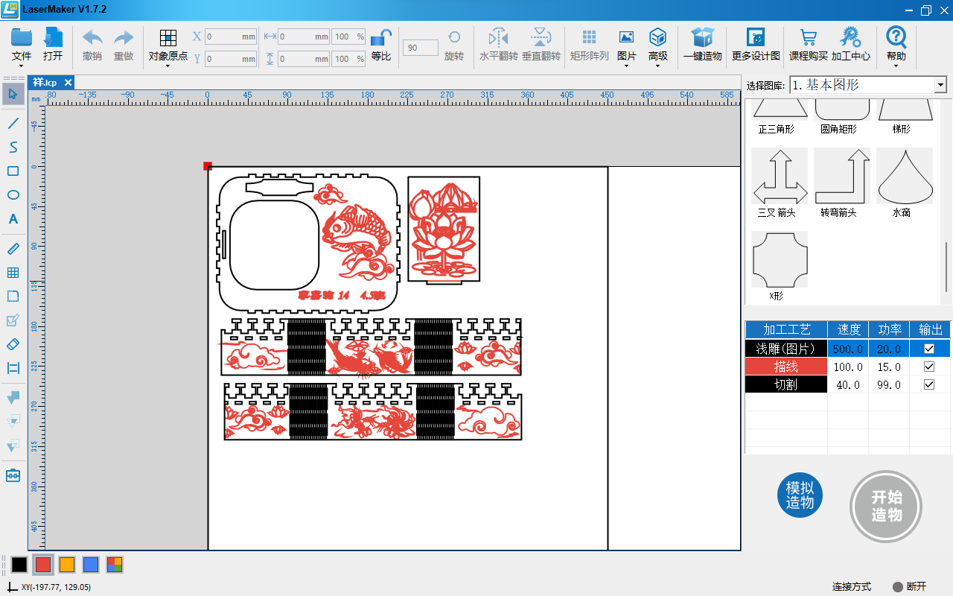Toggle output checkbox for 描线 layer

929,367
